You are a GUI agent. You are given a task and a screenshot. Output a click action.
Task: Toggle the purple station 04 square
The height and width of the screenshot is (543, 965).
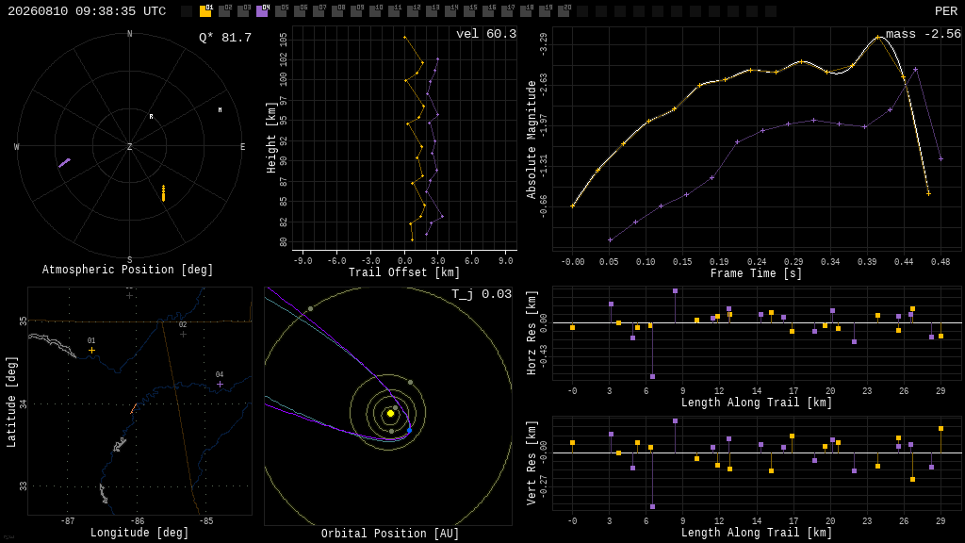click(x=262, y=11)
